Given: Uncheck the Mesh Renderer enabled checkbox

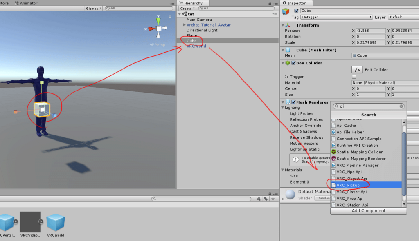Looking at the screenshot, I should click(293, 102).
